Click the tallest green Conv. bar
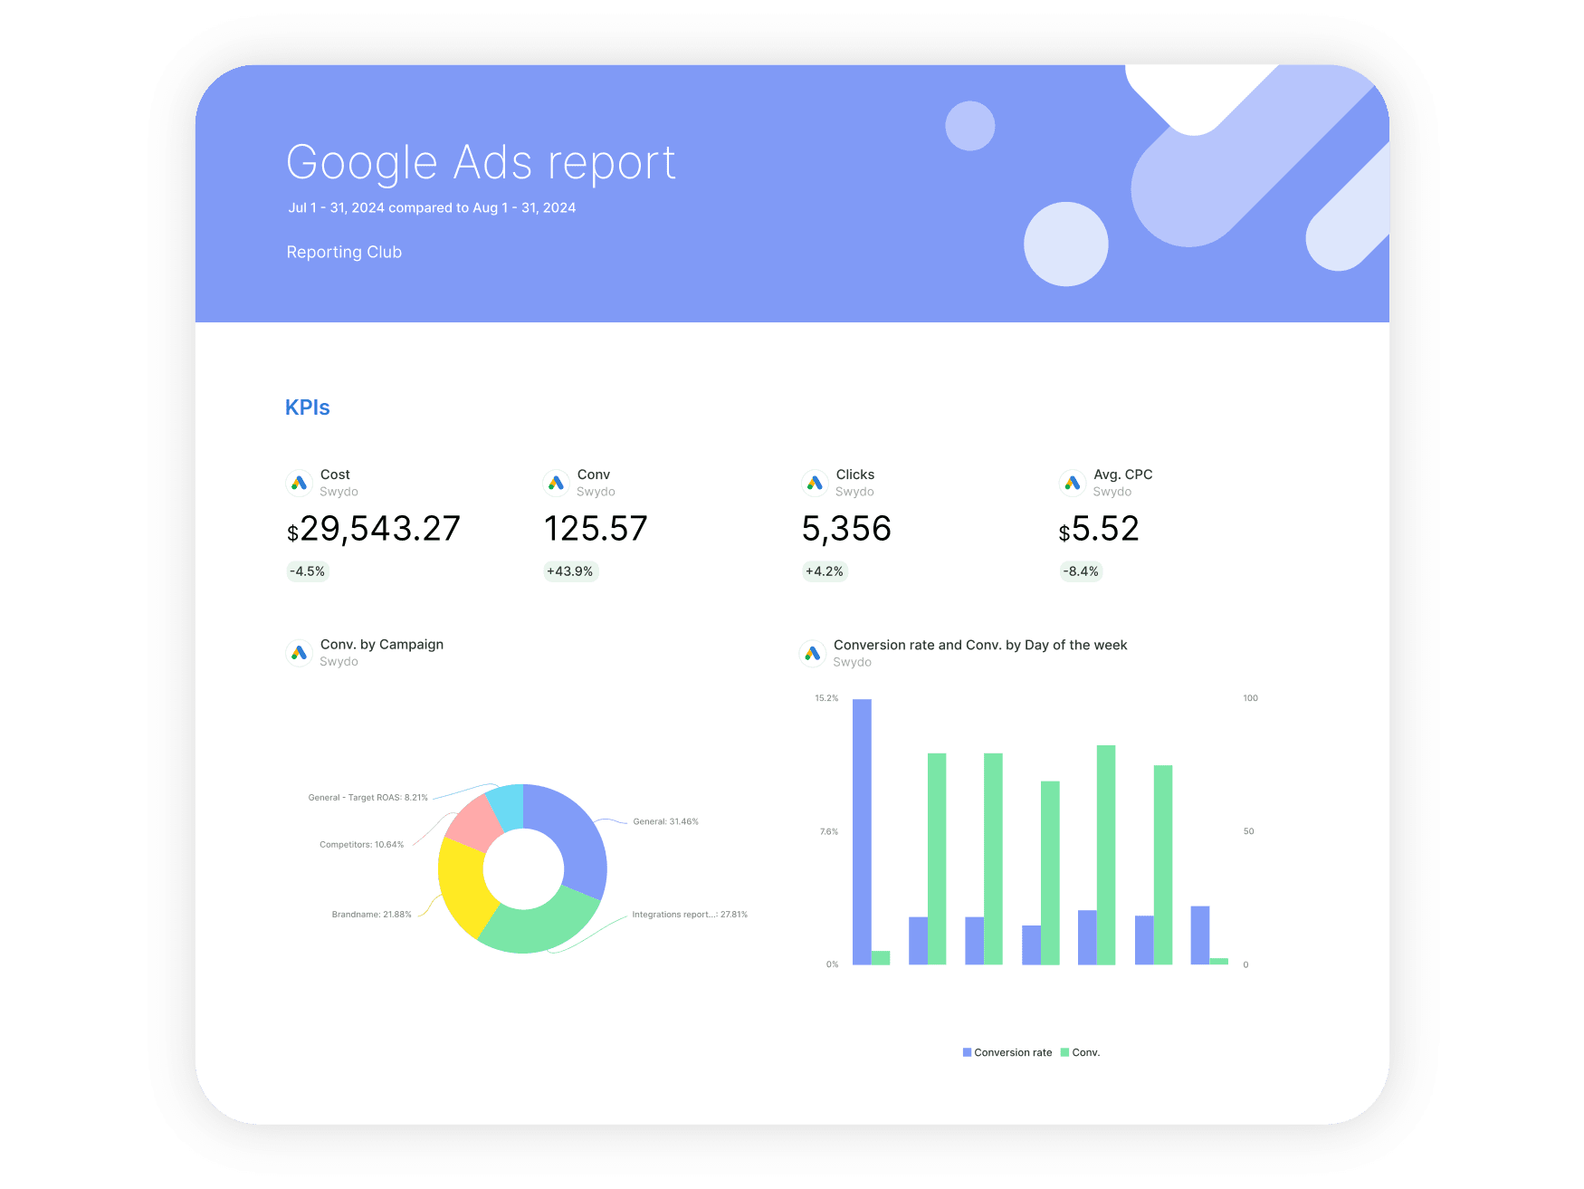The width and height of the screenshot is (1584, 1189). 1106,855
